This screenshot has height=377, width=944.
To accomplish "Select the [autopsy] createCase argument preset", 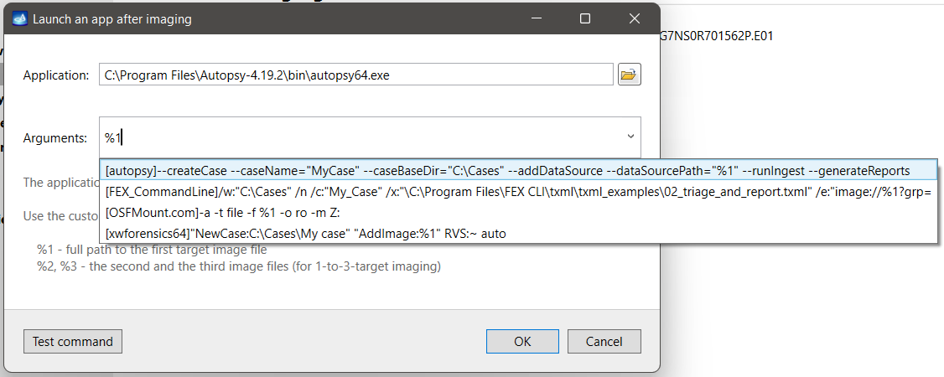I will tap(518, 171).
